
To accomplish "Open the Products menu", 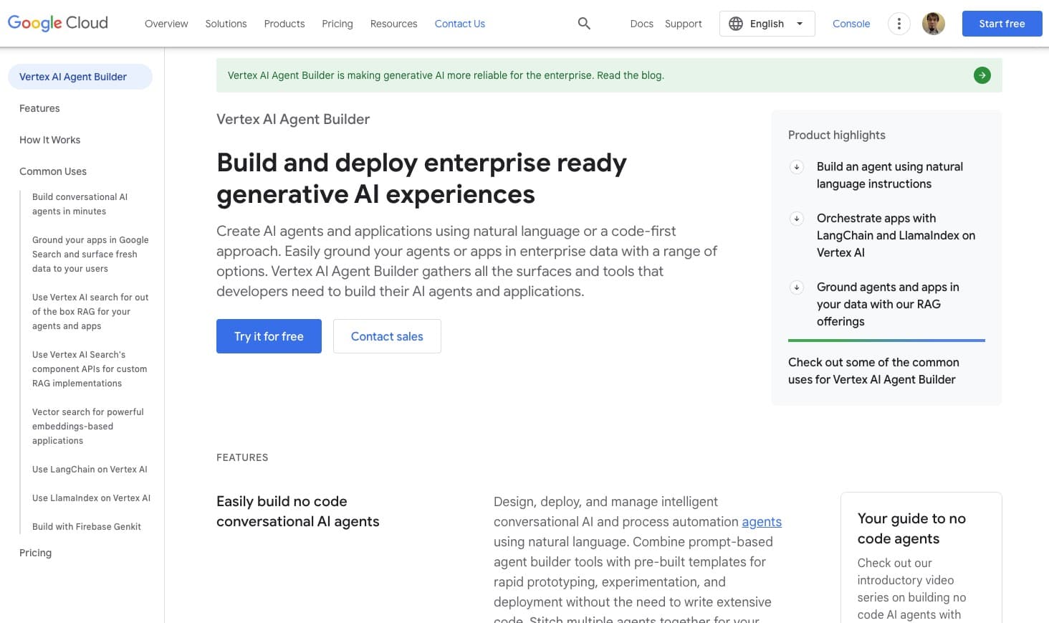I will (284, 24).
